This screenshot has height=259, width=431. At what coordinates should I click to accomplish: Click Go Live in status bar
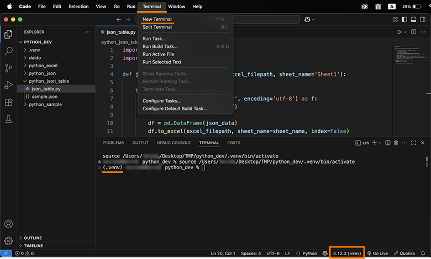point(377,253)
